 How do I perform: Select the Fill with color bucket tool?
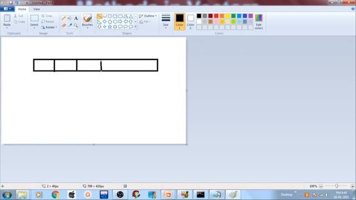point(70,18)
